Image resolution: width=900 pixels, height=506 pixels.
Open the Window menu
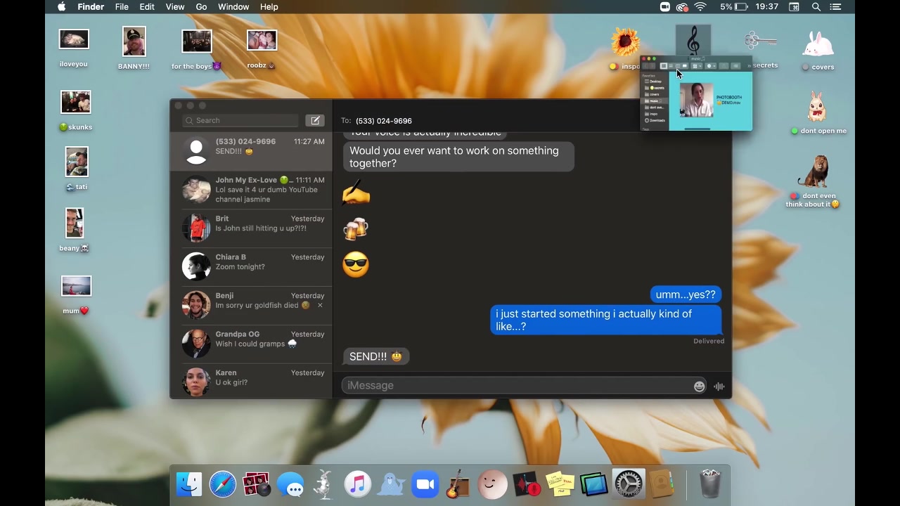pos(233,7)
